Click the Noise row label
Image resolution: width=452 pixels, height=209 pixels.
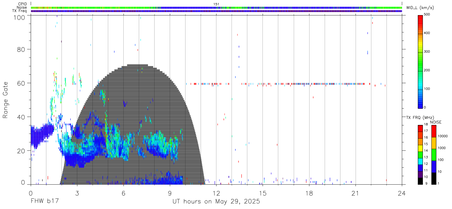pyautogui.click(x=22, y=7)
